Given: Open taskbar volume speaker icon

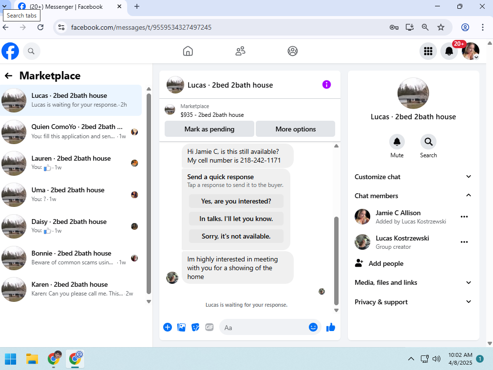Looking at the screenshot, I should [436, 359].
